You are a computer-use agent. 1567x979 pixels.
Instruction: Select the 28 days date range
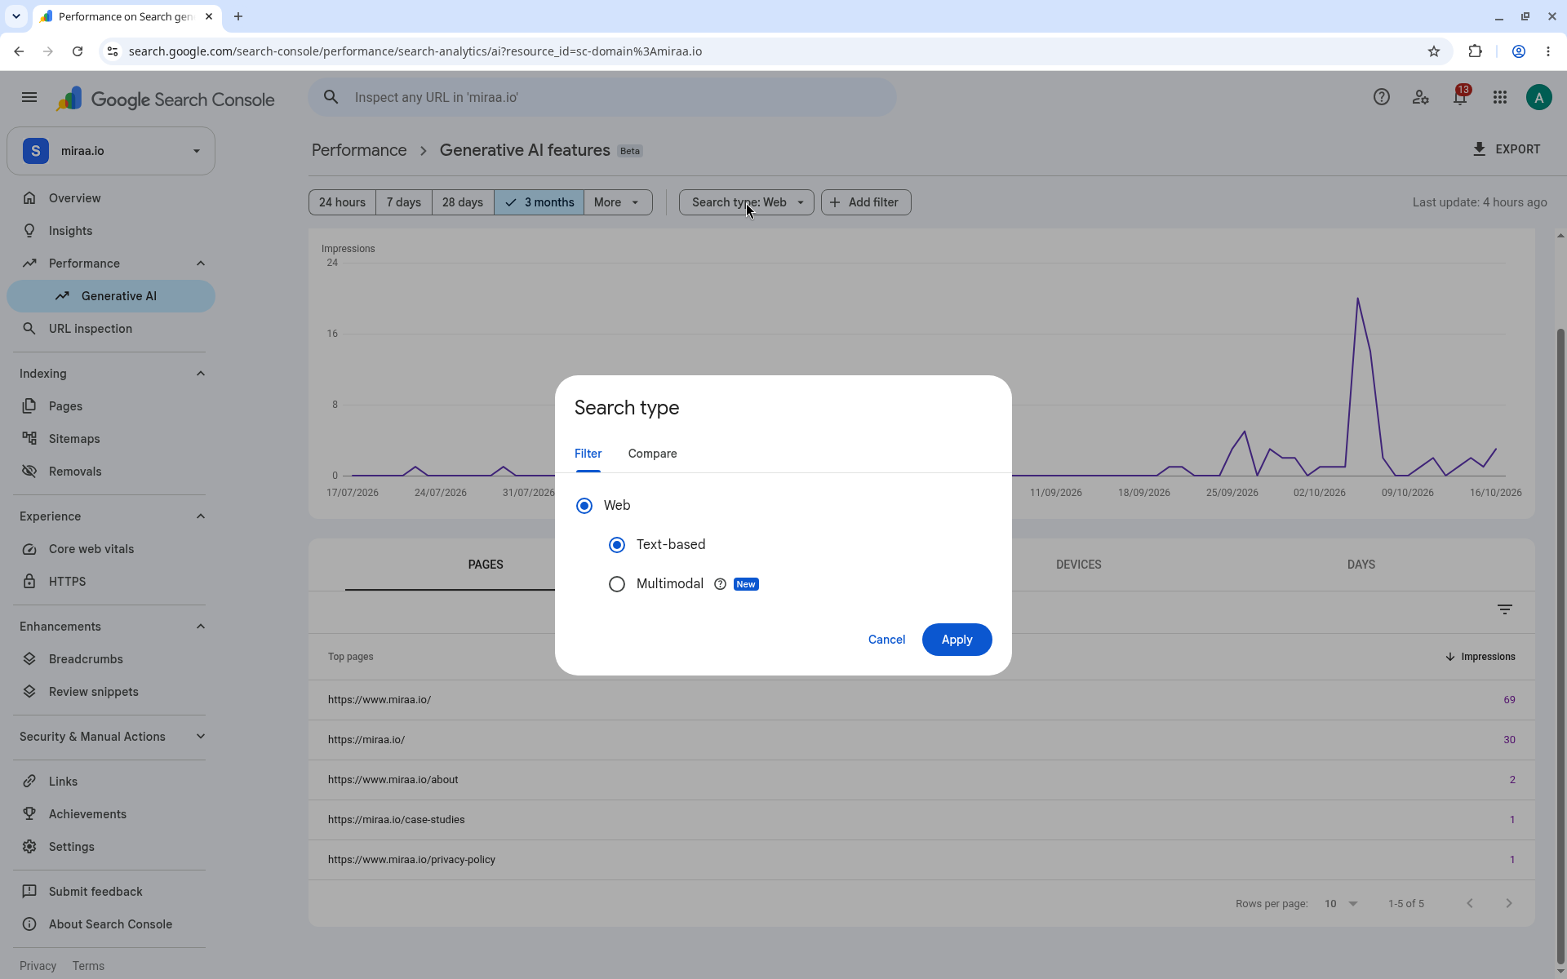(463, 202)
